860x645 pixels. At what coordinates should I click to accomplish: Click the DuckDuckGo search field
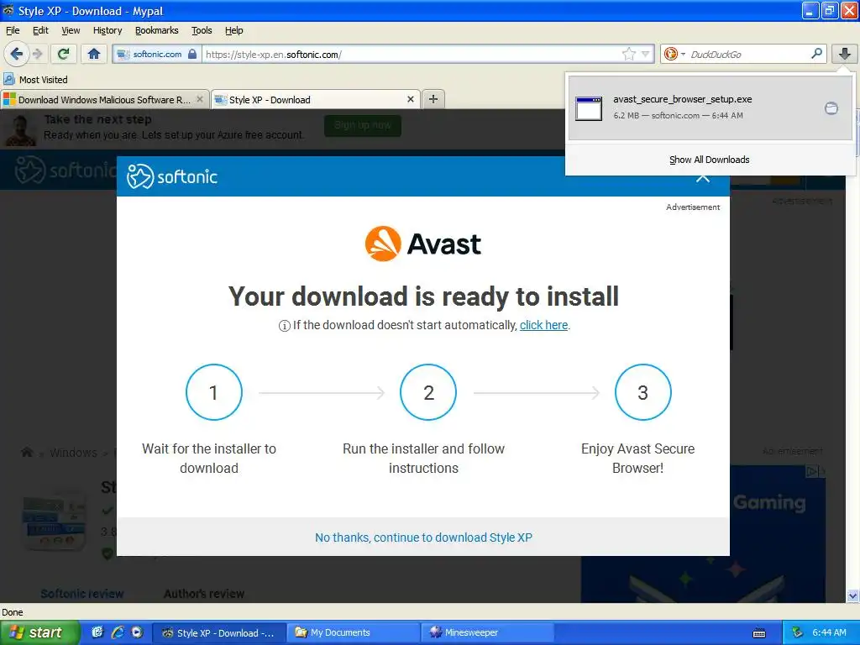click(x=748, y=54)
